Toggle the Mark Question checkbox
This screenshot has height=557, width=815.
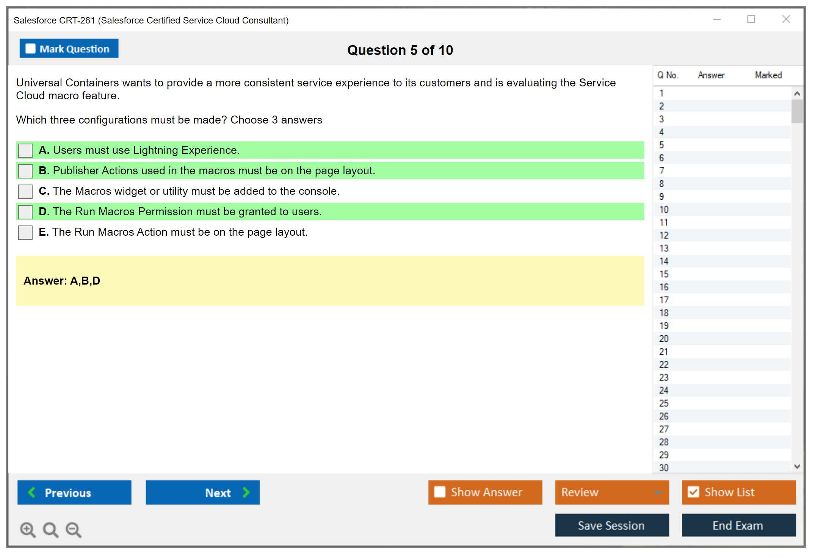pyautogui.click(x=30, y=49)
